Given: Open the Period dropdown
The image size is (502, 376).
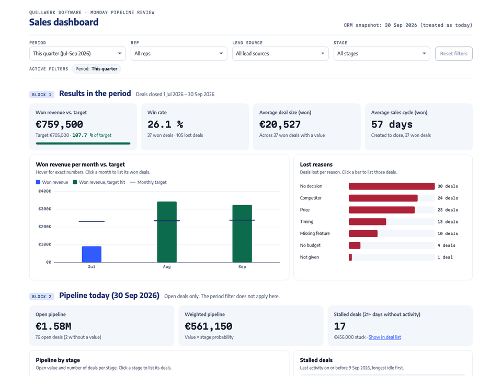Looking at the screenshot, I should (77, 54).
